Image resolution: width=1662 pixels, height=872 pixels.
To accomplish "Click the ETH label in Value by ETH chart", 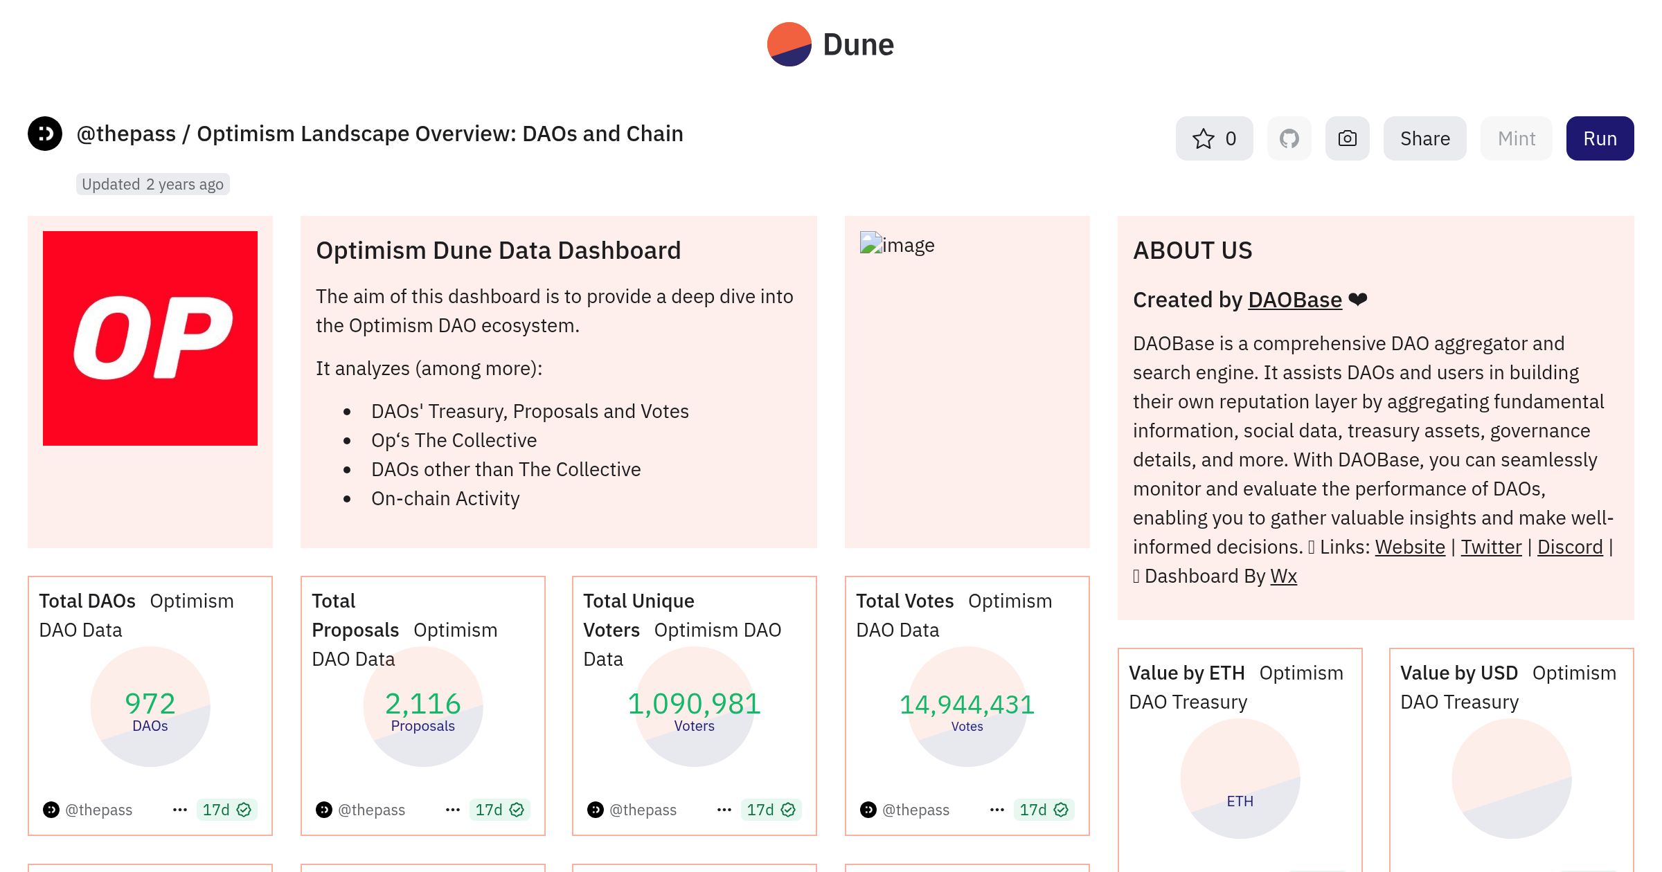I will click(1240, 801).
